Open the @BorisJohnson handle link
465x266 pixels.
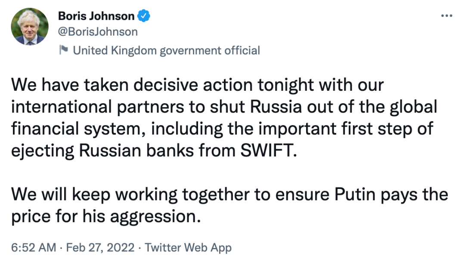point(98,32)
